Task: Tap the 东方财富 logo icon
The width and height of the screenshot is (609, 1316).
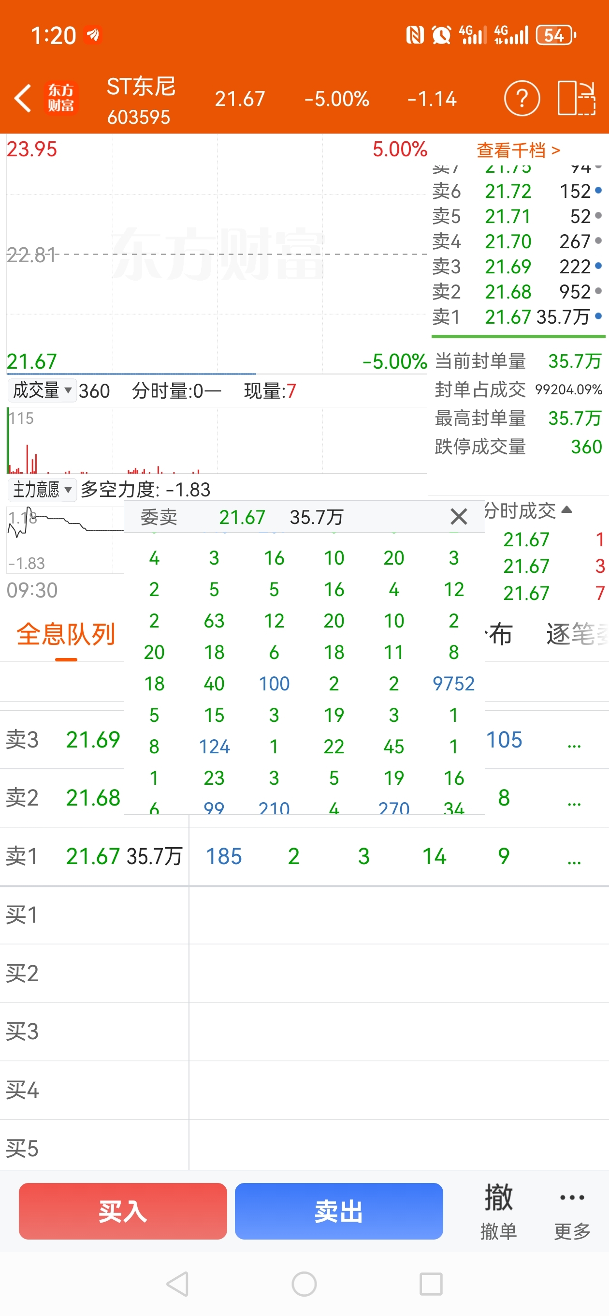Action: [61, 98]
